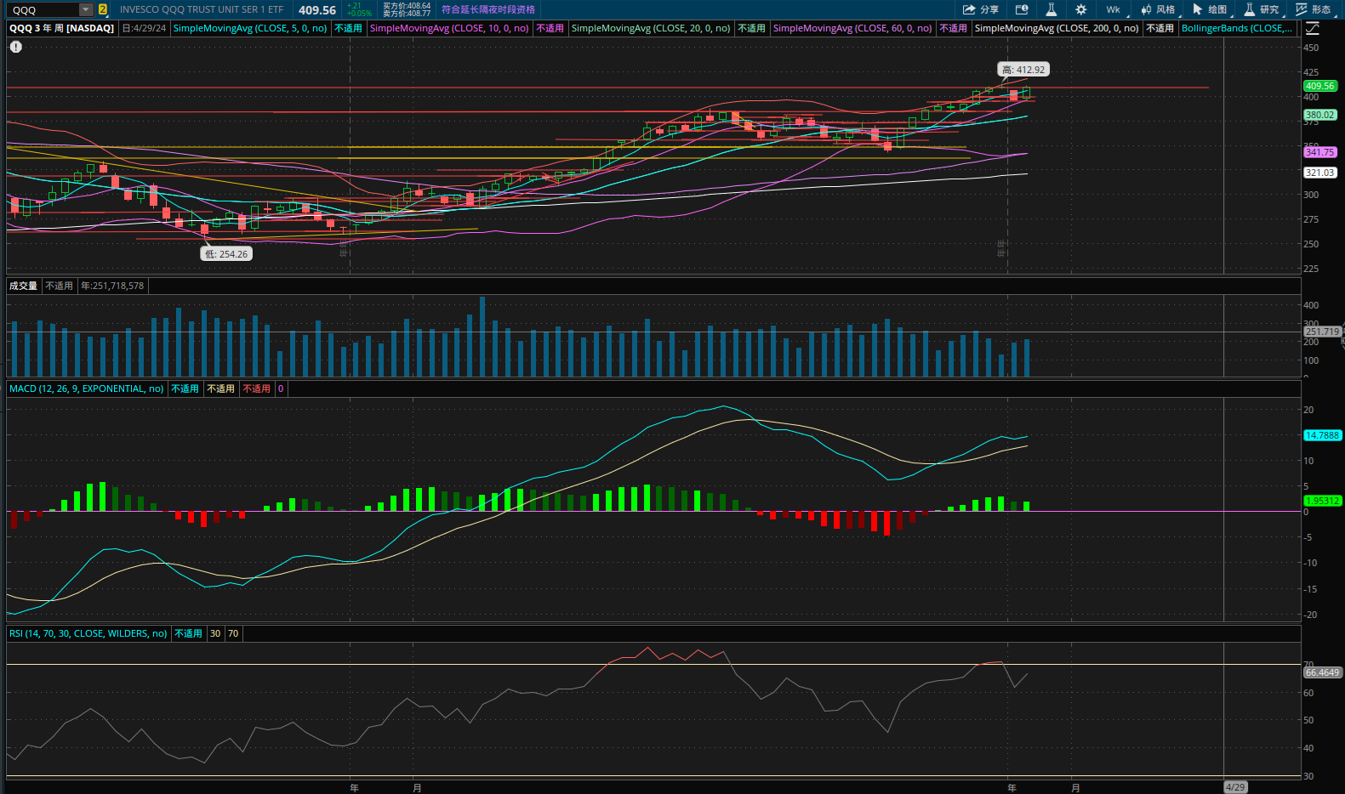Click the MACD (12, 26, 9, EXPONENTIAL) label
Screen dimensions: 1345x794
click(86, 388)
